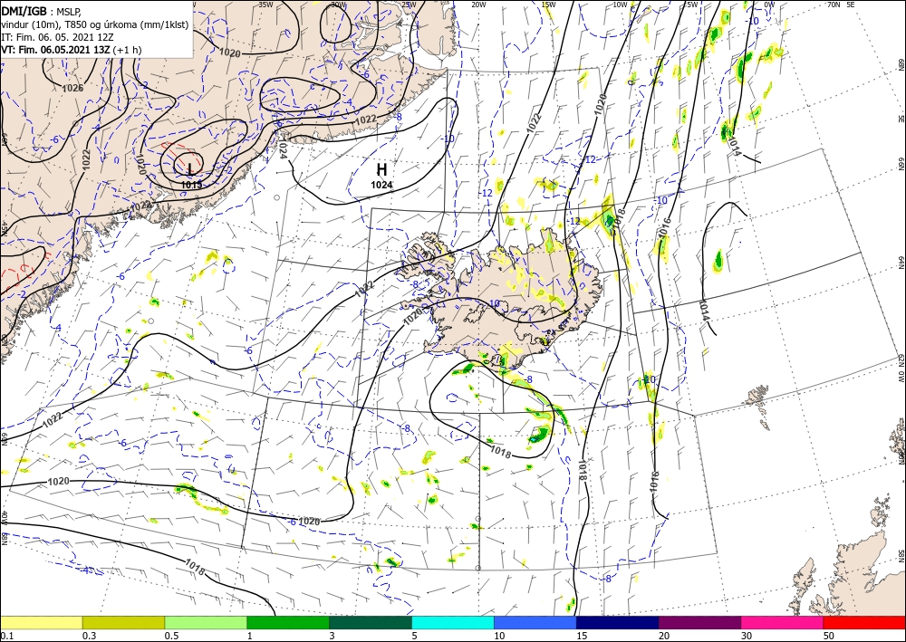
Task: Click the "30" legend value
Action: (746, 636)
